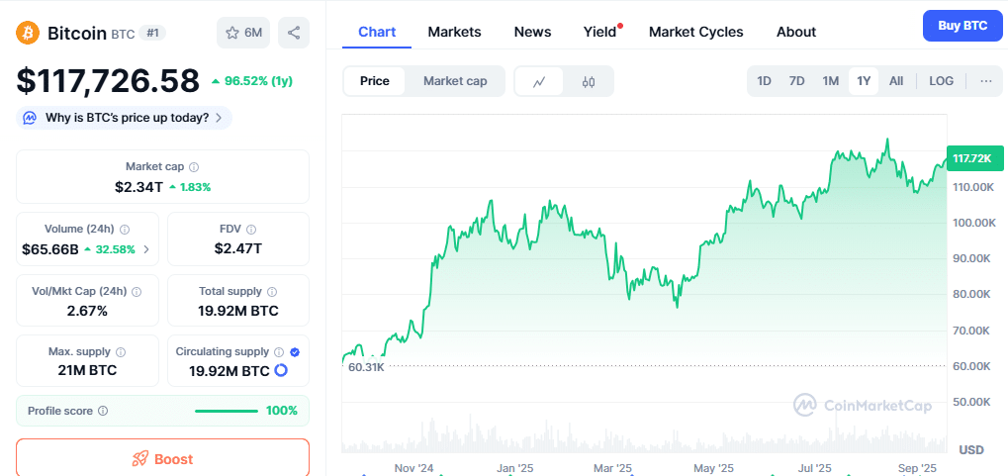Click the 100.00K y-axis label
1008x476 pixels.
pos(974,223)
